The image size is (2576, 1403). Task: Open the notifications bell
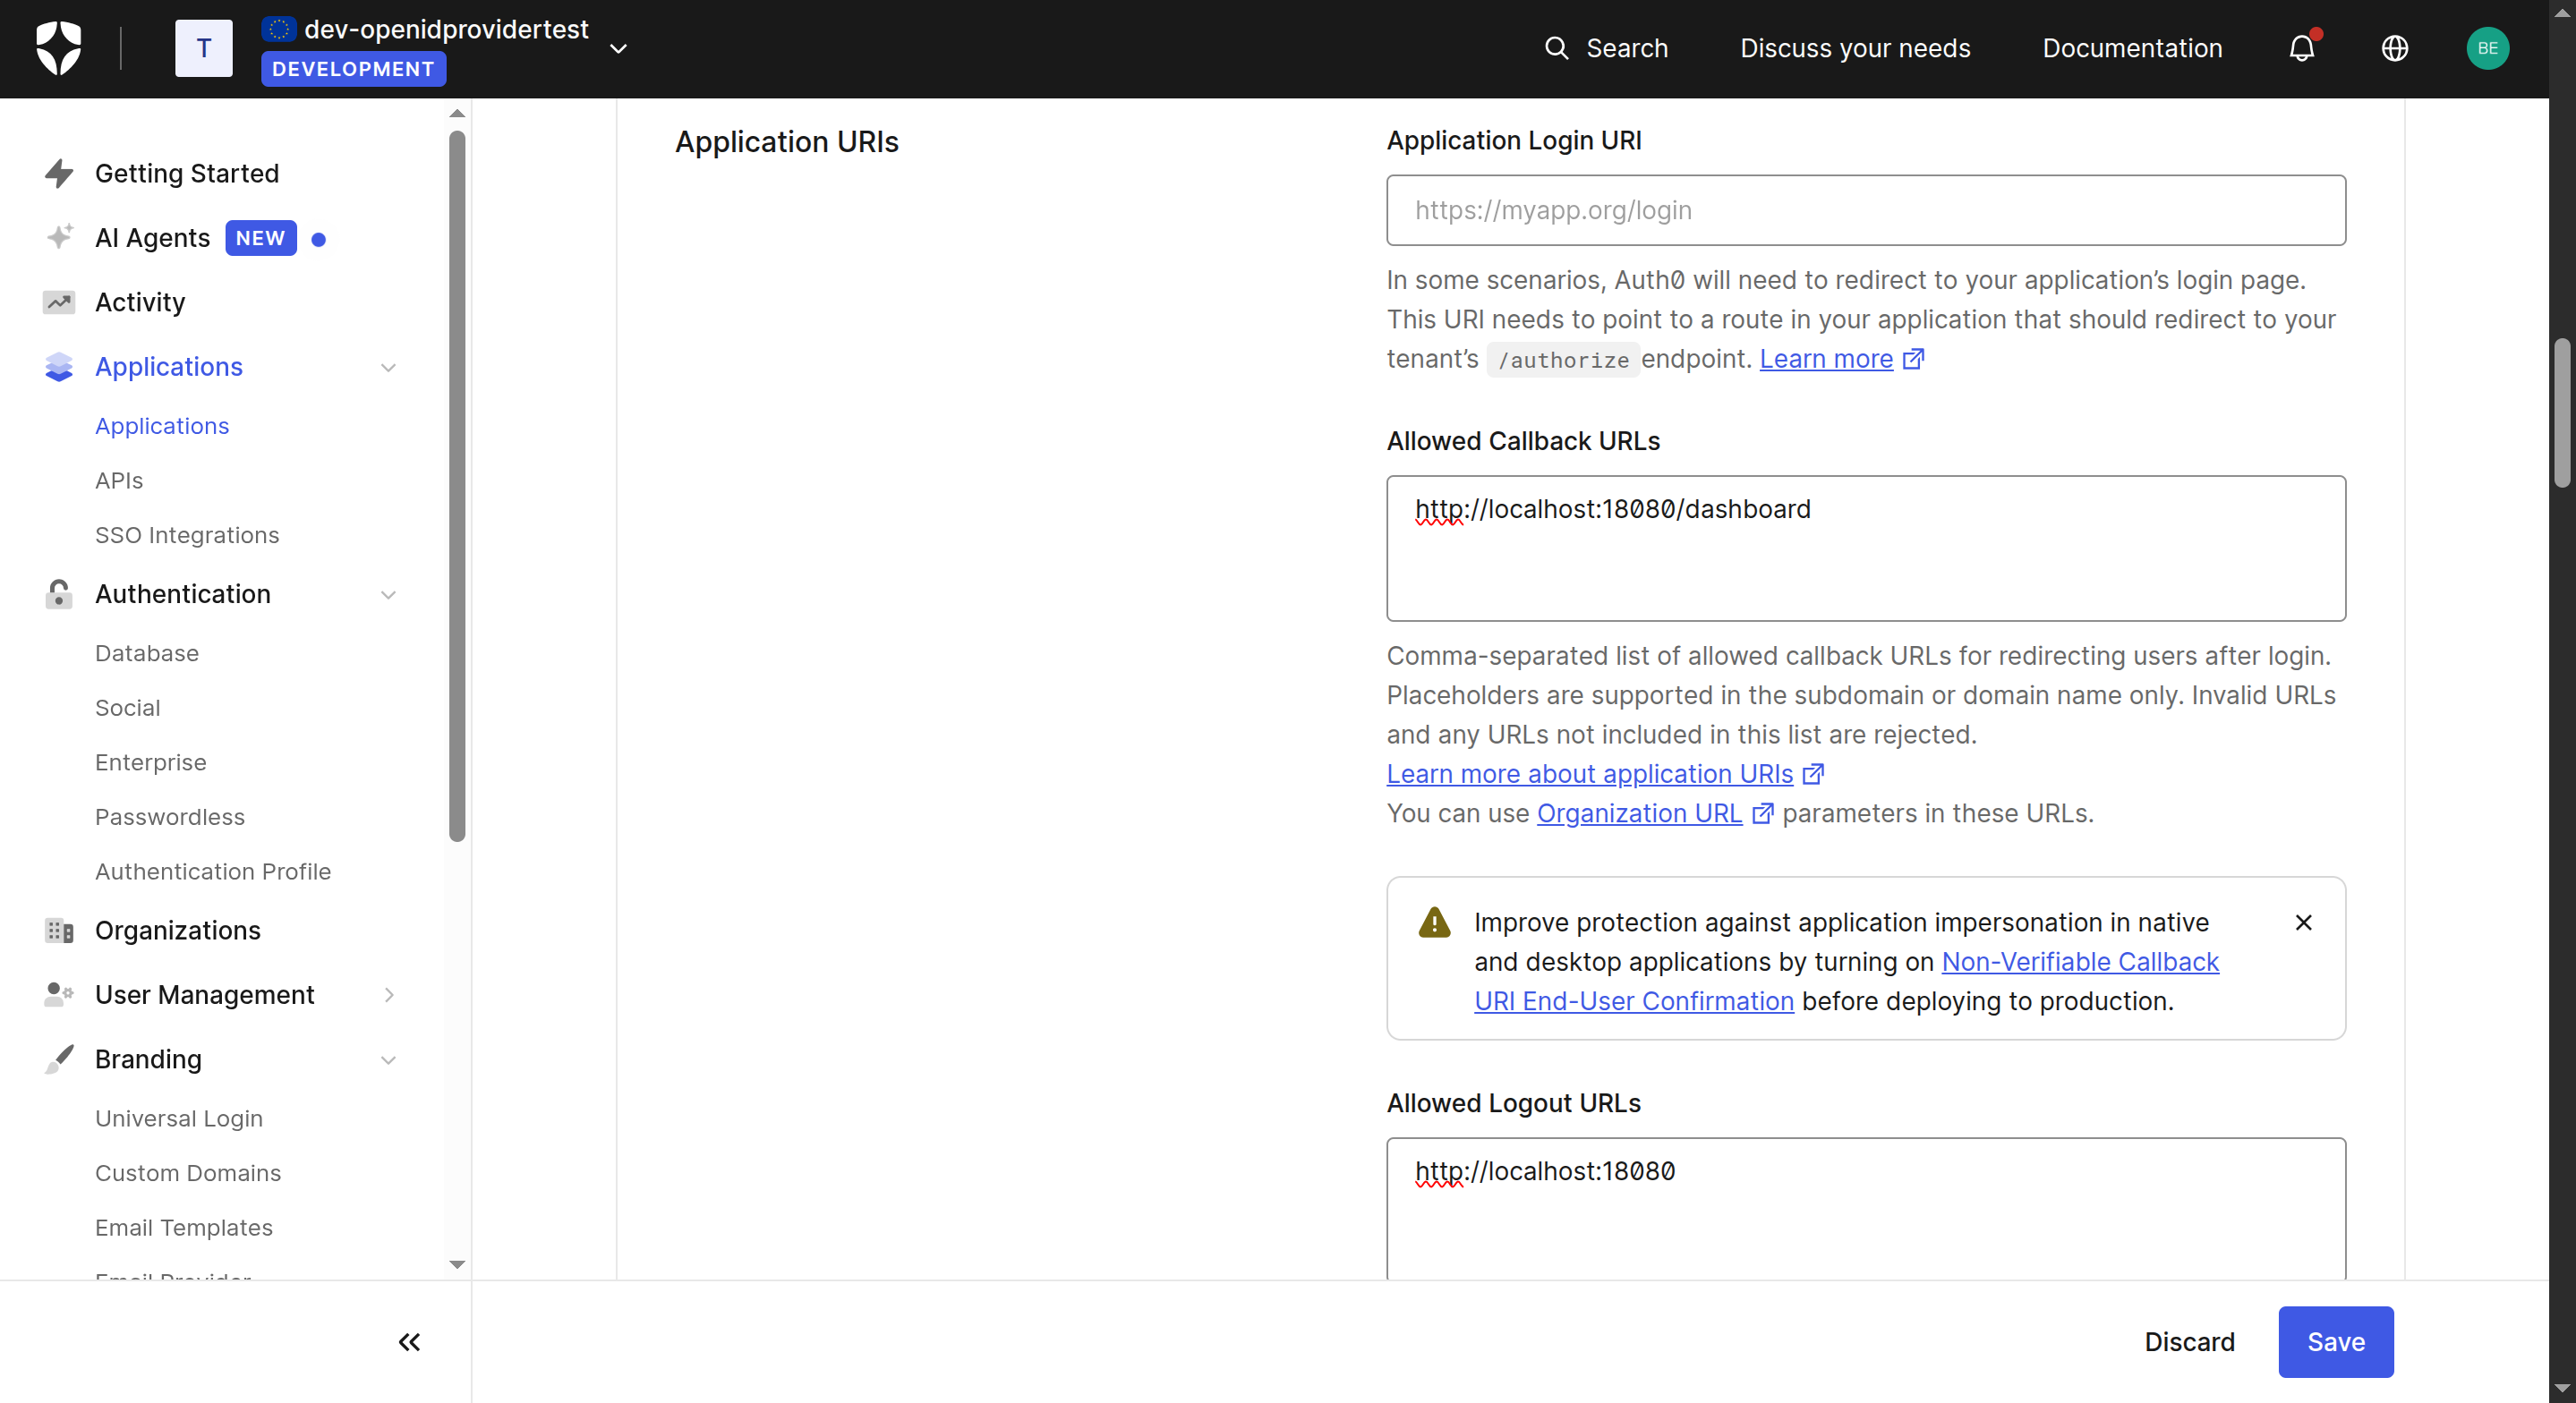(x=2301, y=48)
